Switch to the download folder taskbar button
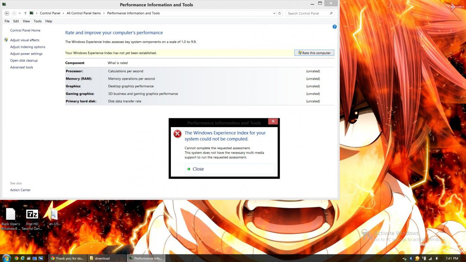Viewport: 466px width, 262px height. (107, 259)
